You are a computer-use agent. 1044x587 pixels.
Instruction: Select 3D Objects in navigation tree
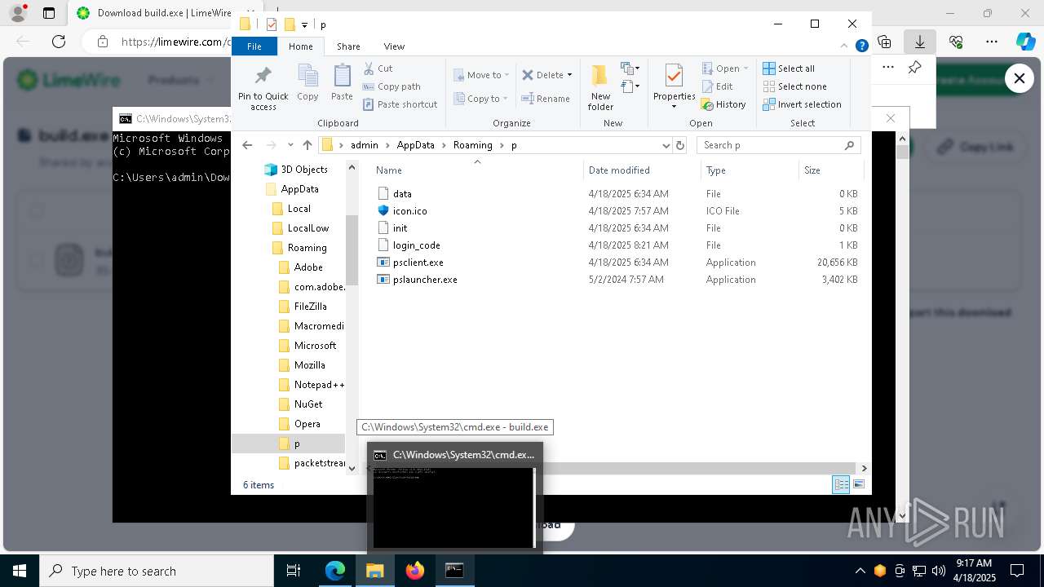(x=304, y=170)
